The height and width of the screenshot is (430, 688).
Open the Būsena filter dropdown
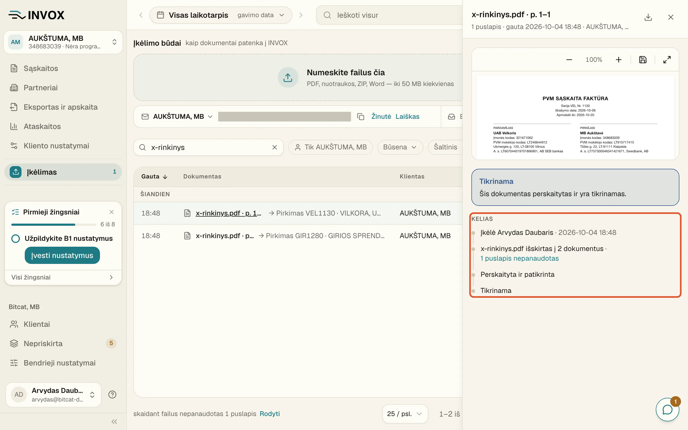[x=400, y=147]
